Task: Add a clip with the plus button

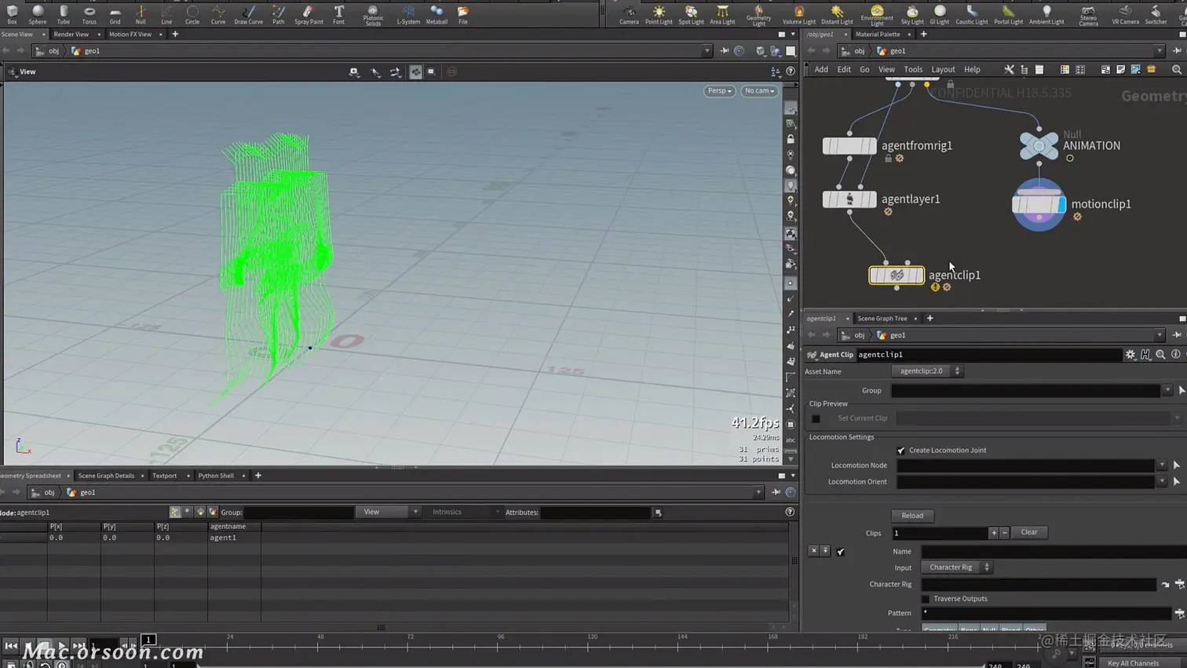Action: 994,534
